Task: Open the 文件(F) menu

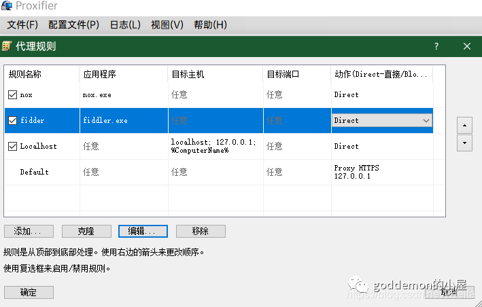Action: point(22,25)
